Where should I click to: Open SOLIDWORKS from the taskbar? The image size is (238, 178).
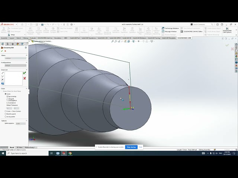64,153
